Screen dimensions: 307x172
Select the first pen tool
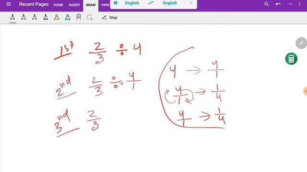(12, 17)
